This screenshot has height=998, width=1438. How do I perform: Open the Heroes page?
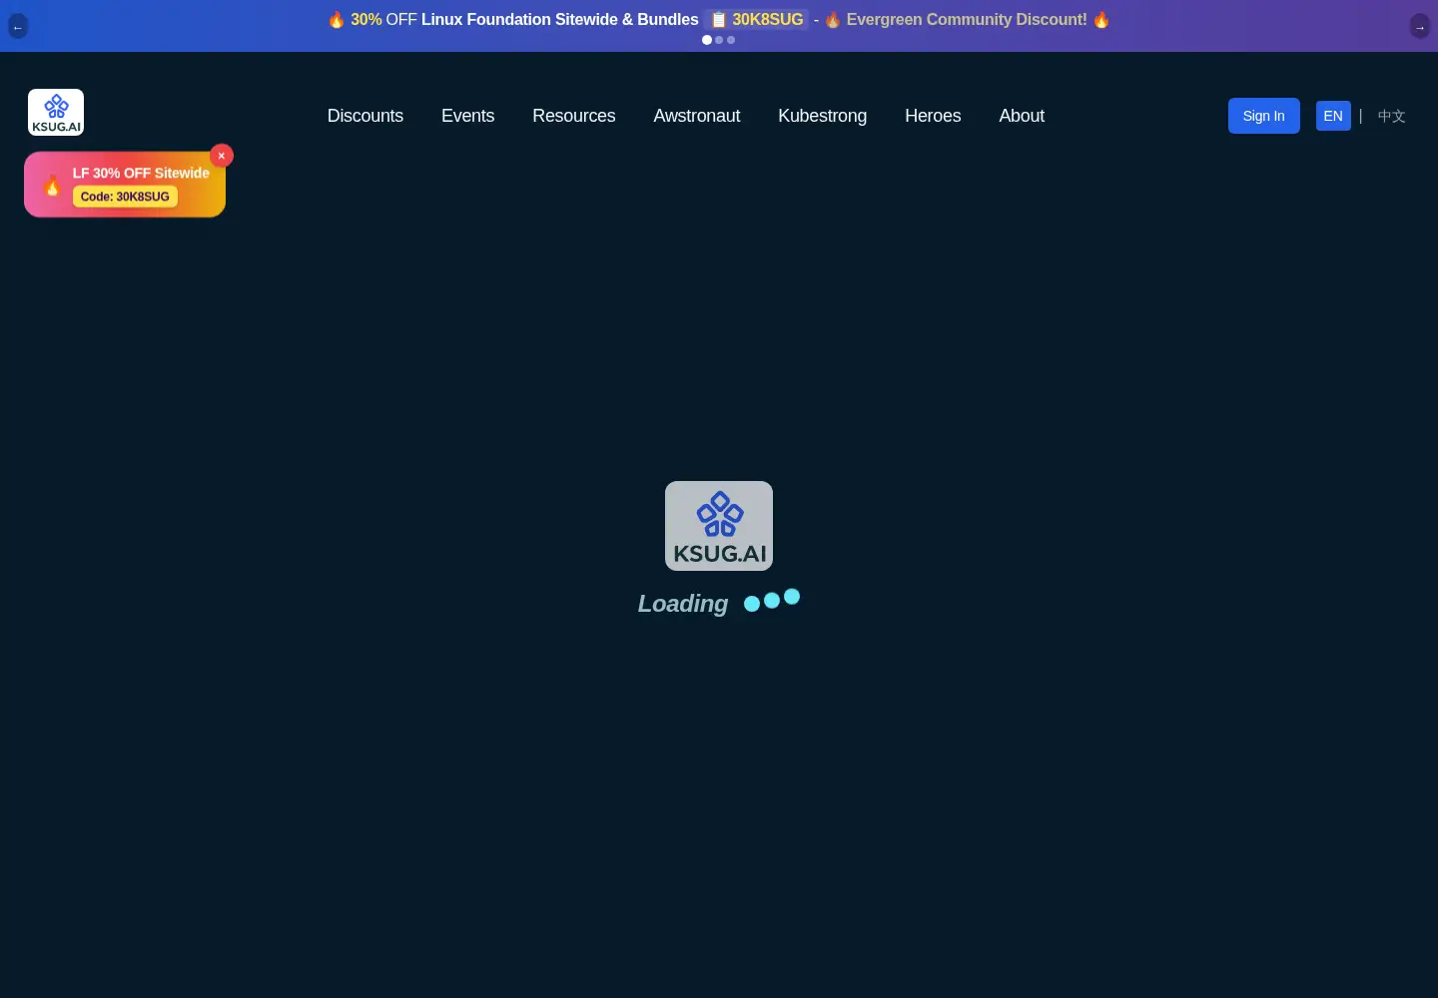tap(933, 116)
